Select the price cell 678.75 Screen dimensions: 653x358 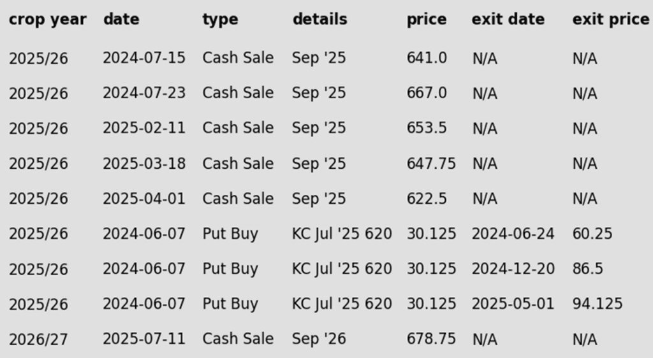point(431,339)
